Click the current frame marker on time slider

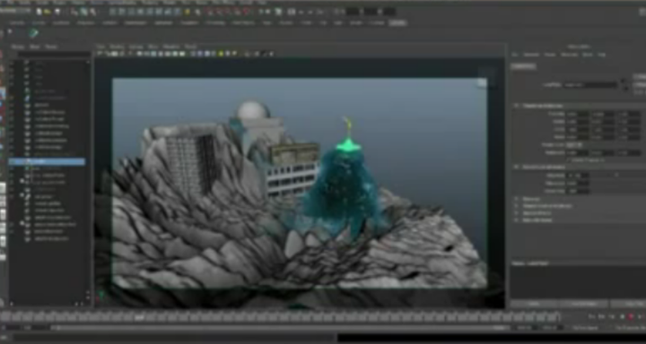coord(139,317)
